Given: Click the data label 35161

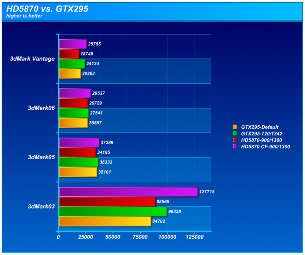Looking at the screenshot, I should (x=105, y=172).
